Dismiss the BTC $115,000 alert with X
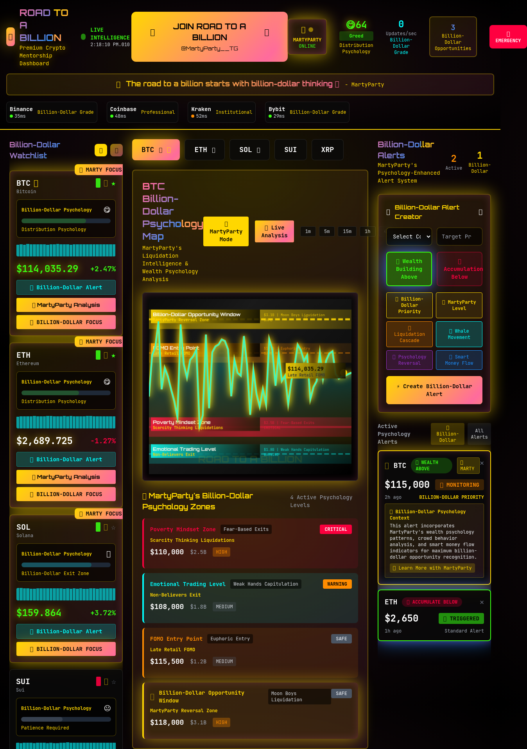This screenshot has height=749, width=527. pyautogui.click(x=482, y=463)
